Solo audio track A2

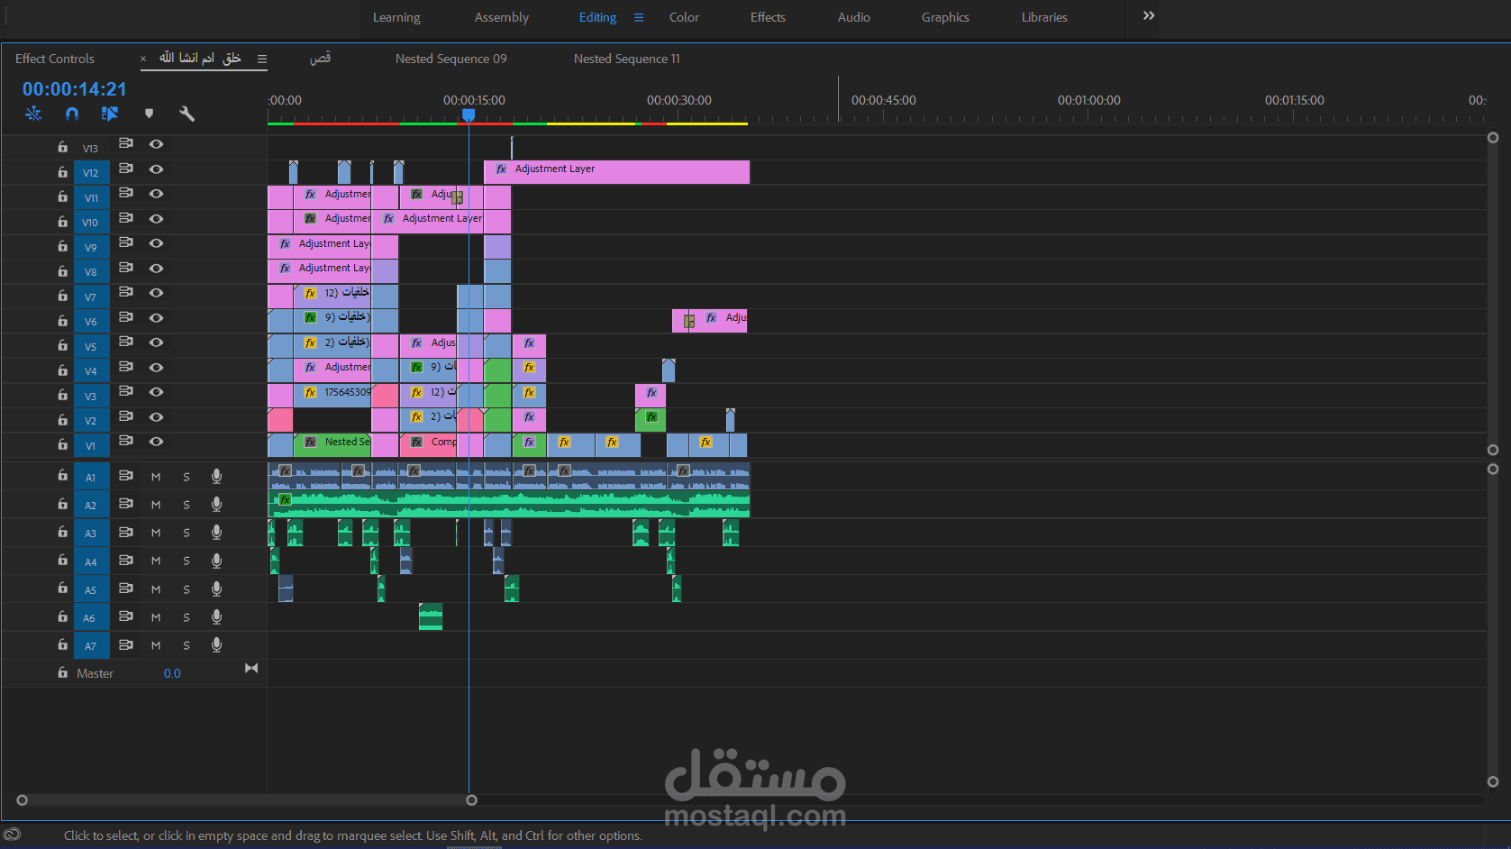187,505
